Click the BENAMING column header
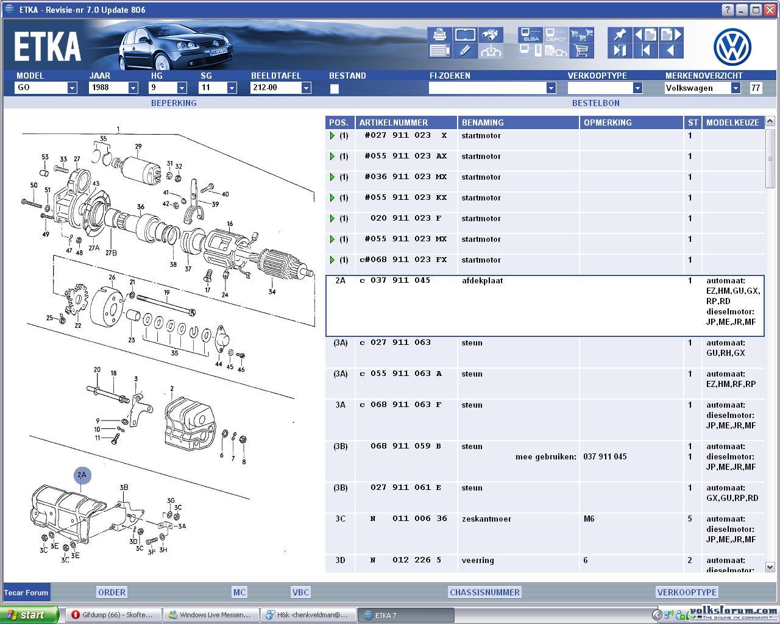Screen dimensions: 780x624 [x=518, y=122]
